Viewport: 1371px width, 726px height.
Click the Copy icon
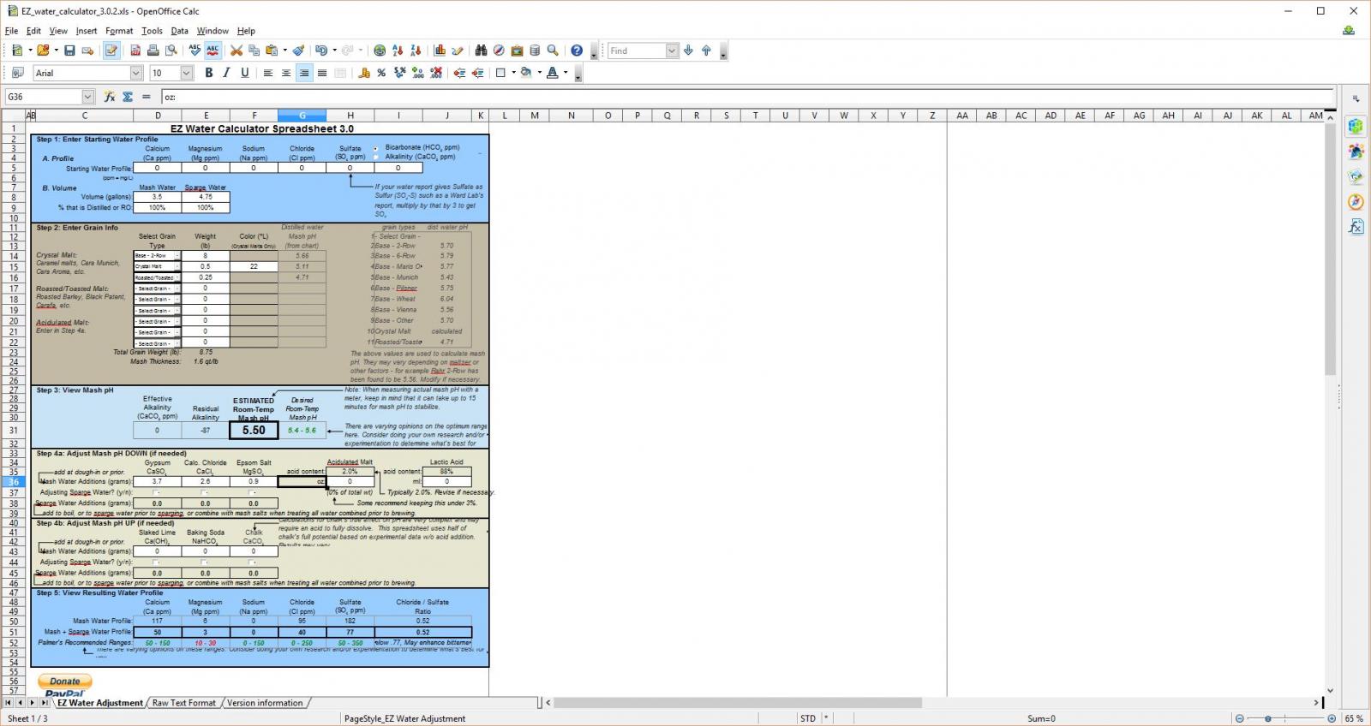[254, 51]
